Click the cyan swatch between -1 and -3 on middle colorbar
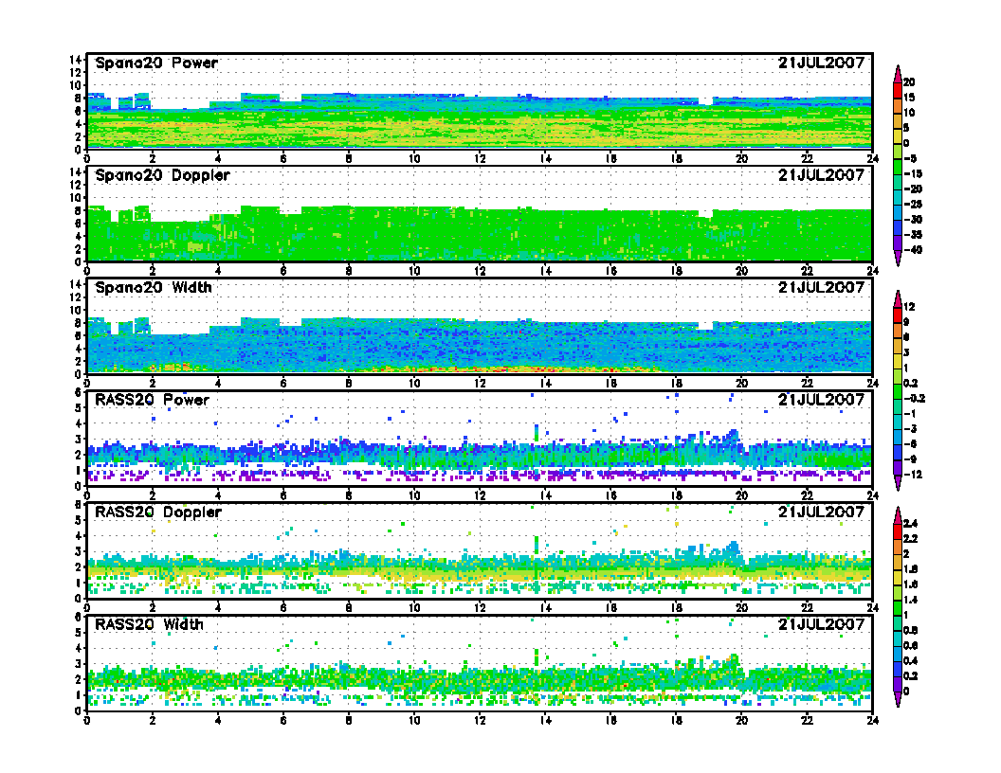The image size is (1001, 773). click(898, 422)
